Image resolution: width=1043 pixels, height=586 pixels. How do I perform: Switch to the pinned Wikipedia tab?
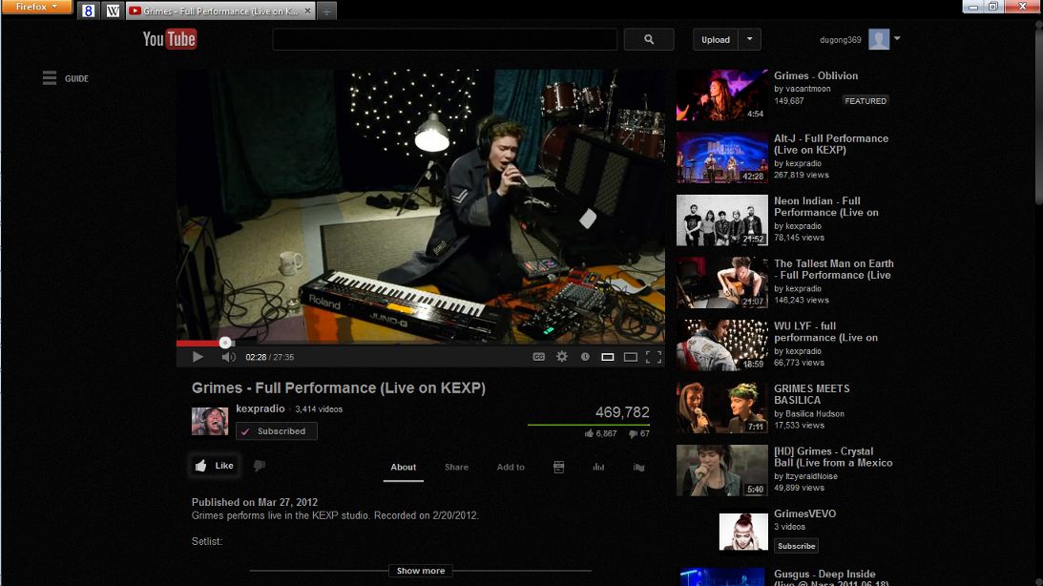[x=114, y=10]
